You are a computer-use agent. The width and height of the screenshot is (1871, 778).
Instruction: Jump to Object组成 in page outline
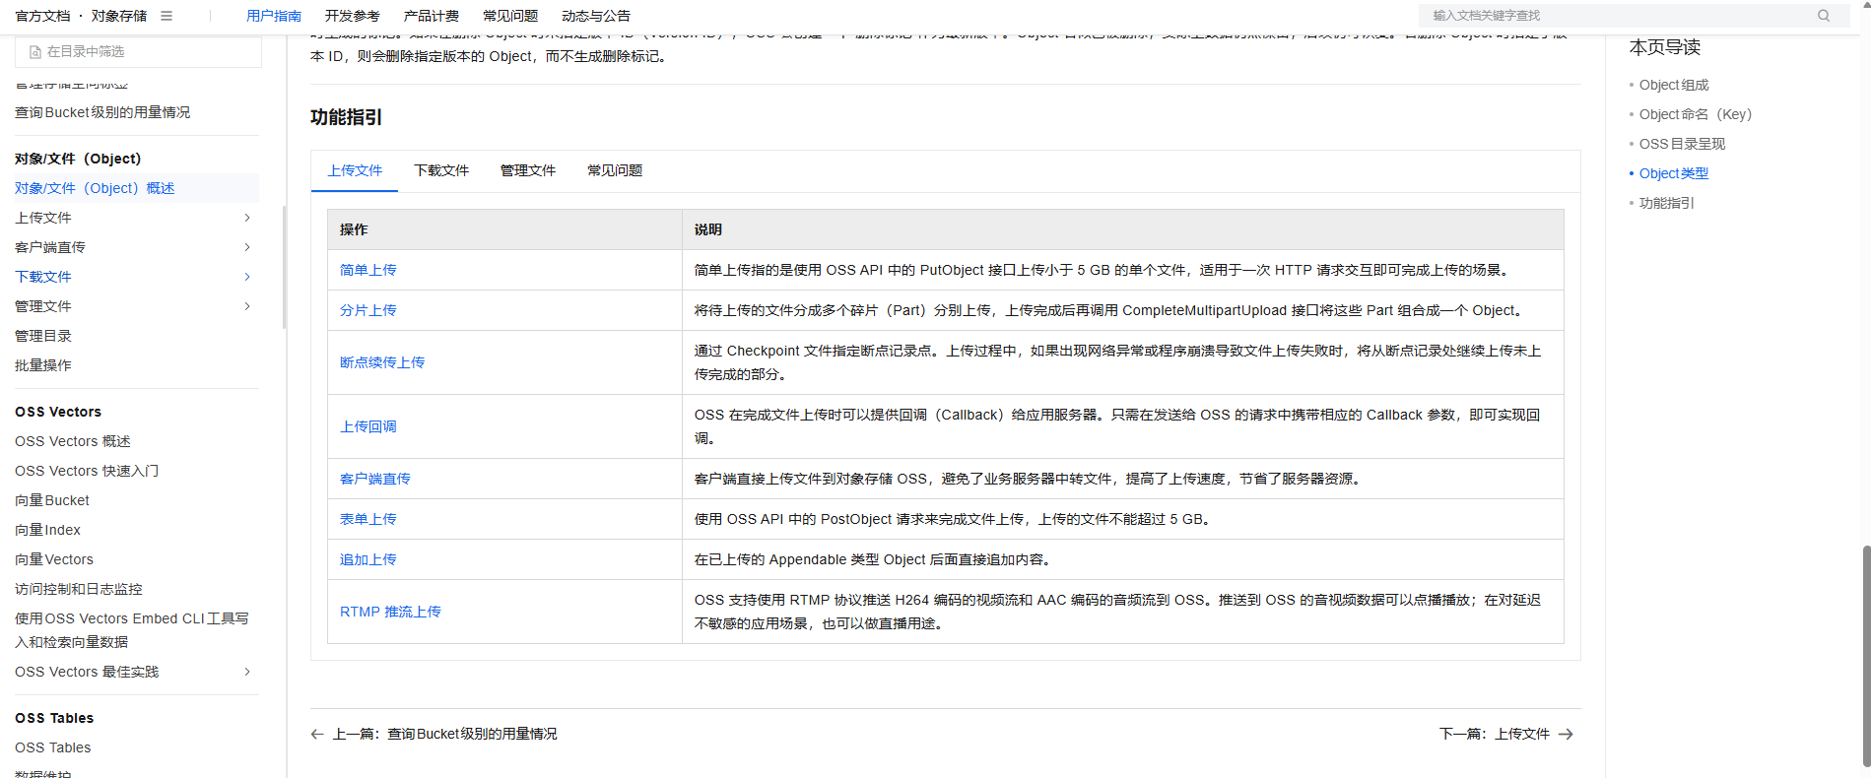1674,85
